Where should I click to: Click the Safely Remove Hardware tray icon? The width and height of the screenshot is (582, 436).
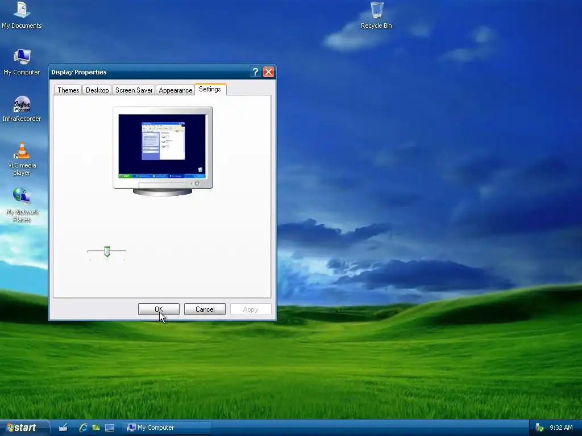point(539,427)
